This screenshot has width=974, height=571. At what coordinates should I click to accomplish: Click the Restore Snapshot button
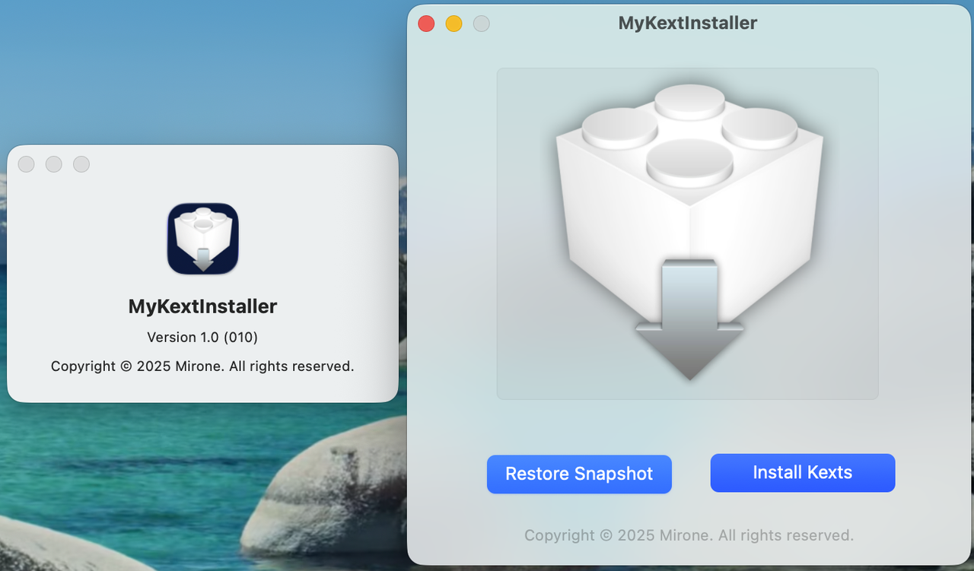[579, 474]
